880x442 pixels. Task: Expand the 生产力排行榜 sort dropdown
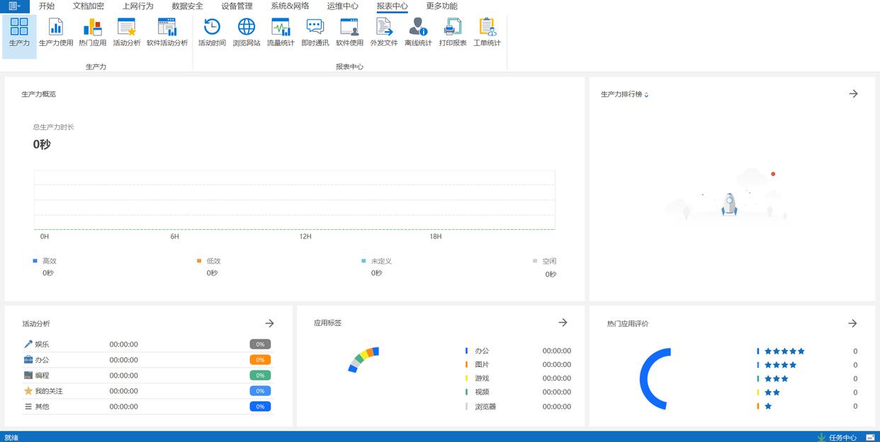tap(646, 95)
